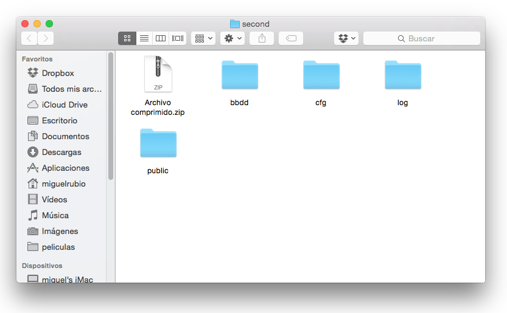Go back with the left arrow
Viewport: 507px width, 313px height.
tap(29, 38)
